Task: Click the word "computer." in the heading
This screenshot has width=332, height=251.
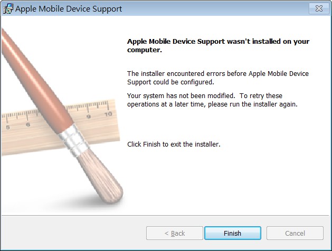Action: 144,51
